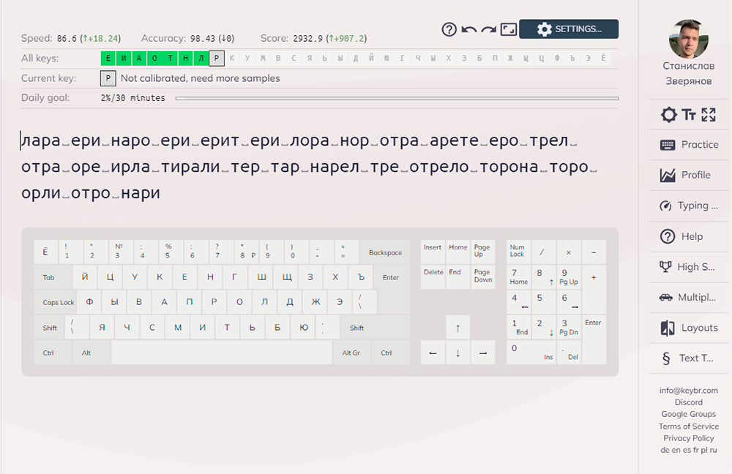
Task: Click the green А key indicator in All keys
Action: tap(139, 59)
